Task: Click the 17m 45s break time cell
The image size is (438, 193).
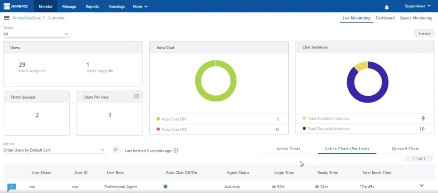Action: point(367,187)
